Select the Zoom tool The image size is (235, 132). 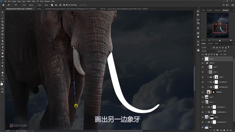coord(2,76)
